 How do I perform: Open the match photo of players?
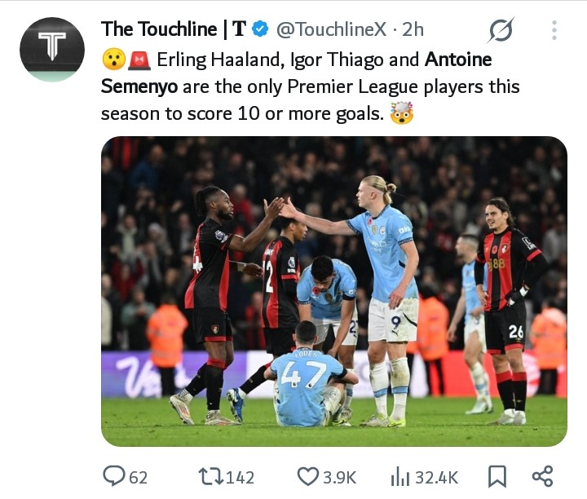click(333, 291)
